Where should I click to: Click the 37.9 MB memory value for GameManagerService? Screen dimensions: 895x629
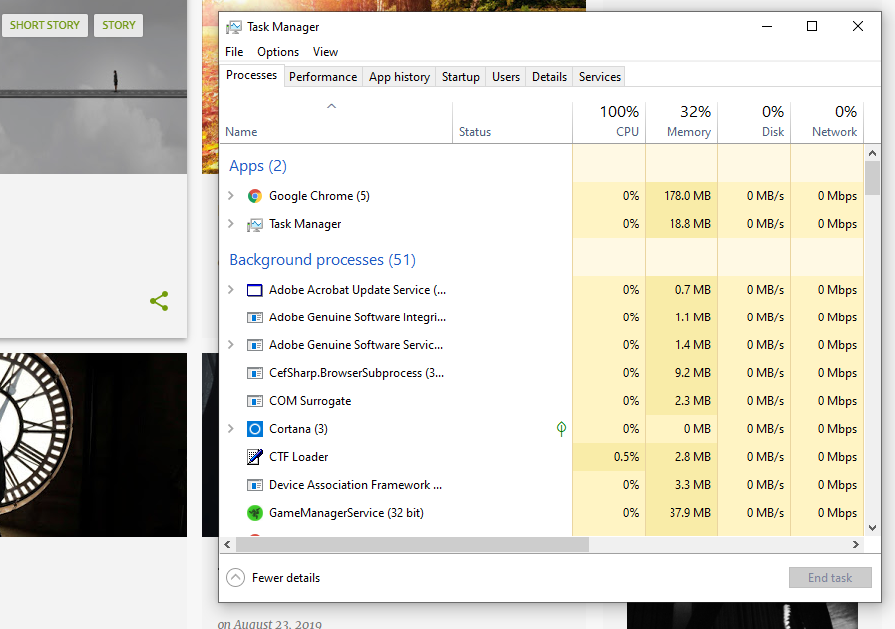click(x=690, y=513)
